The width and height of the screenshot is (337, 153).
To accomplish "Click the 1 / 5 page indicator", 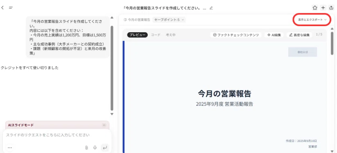I will (319, 35).
